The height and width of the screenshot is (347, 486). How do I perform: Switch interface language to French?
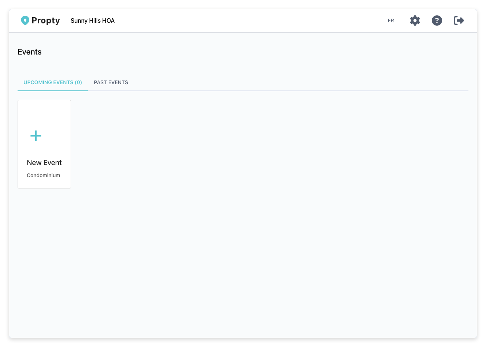point(391,20)
